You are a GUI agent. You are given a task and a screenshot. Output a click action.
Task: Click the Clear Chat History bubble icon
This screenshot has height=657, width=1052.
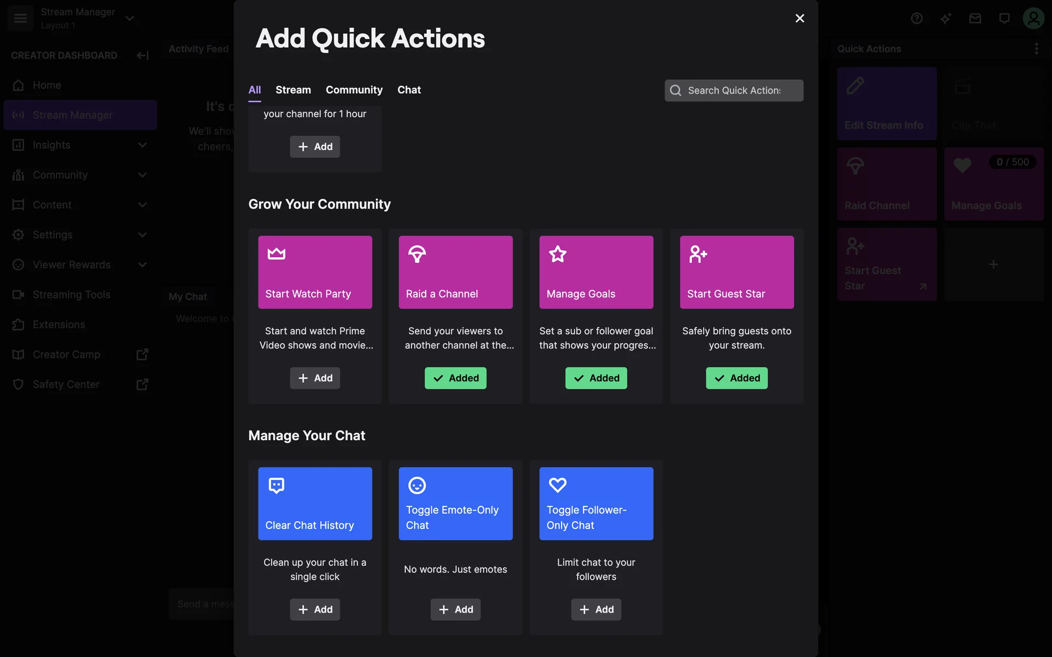pyautogui.click(x=276, y=485)
